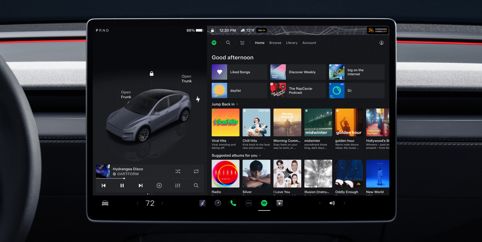Open daylist playlist
This screenshot has width=482, height=242.
point(239,91)
